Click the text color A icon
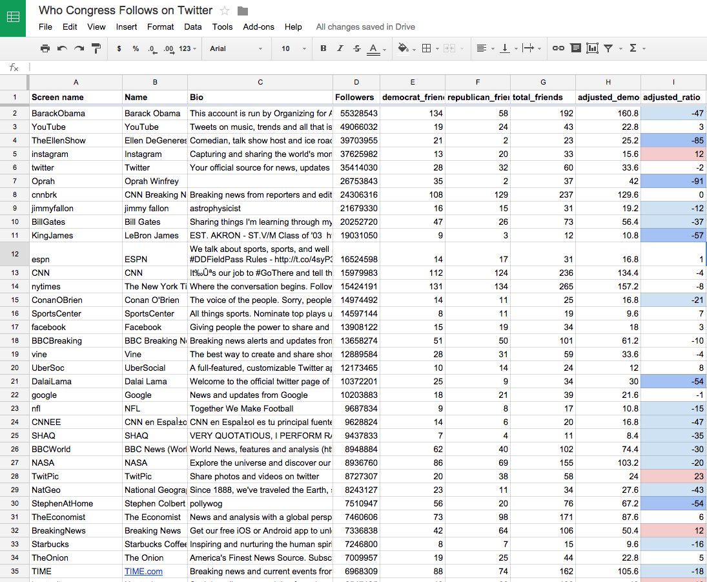 point(373,48)
